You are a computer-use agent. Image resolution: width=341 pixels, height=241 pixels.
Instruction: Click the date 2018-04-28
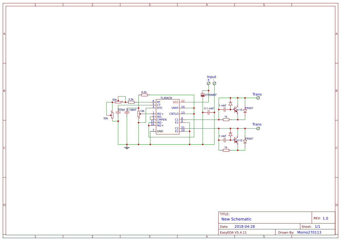tap(244, 226)
